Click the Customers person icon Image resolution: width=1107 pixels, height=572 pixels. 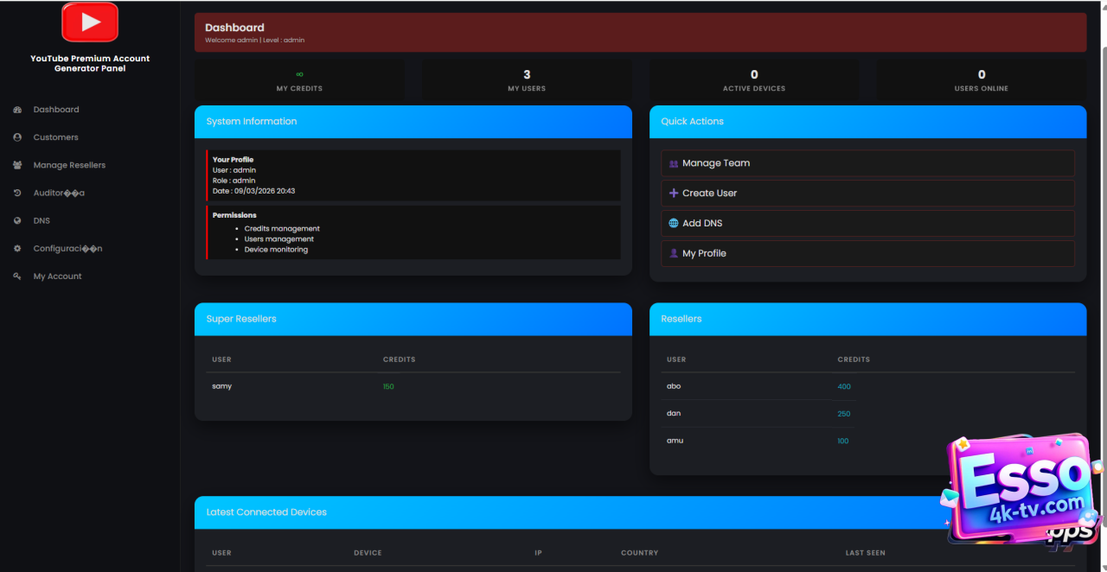coord(17,137)
